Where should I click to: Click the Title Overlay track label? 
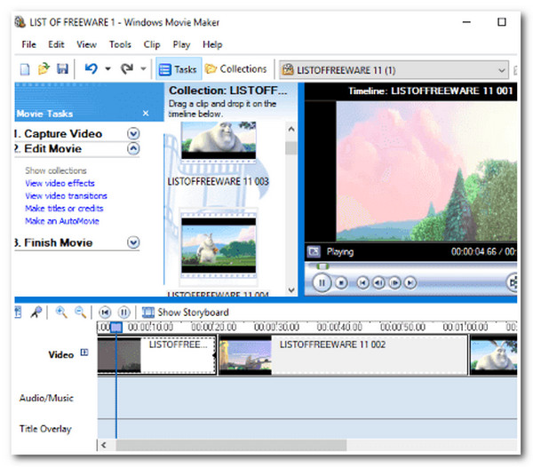coord(45,429)
